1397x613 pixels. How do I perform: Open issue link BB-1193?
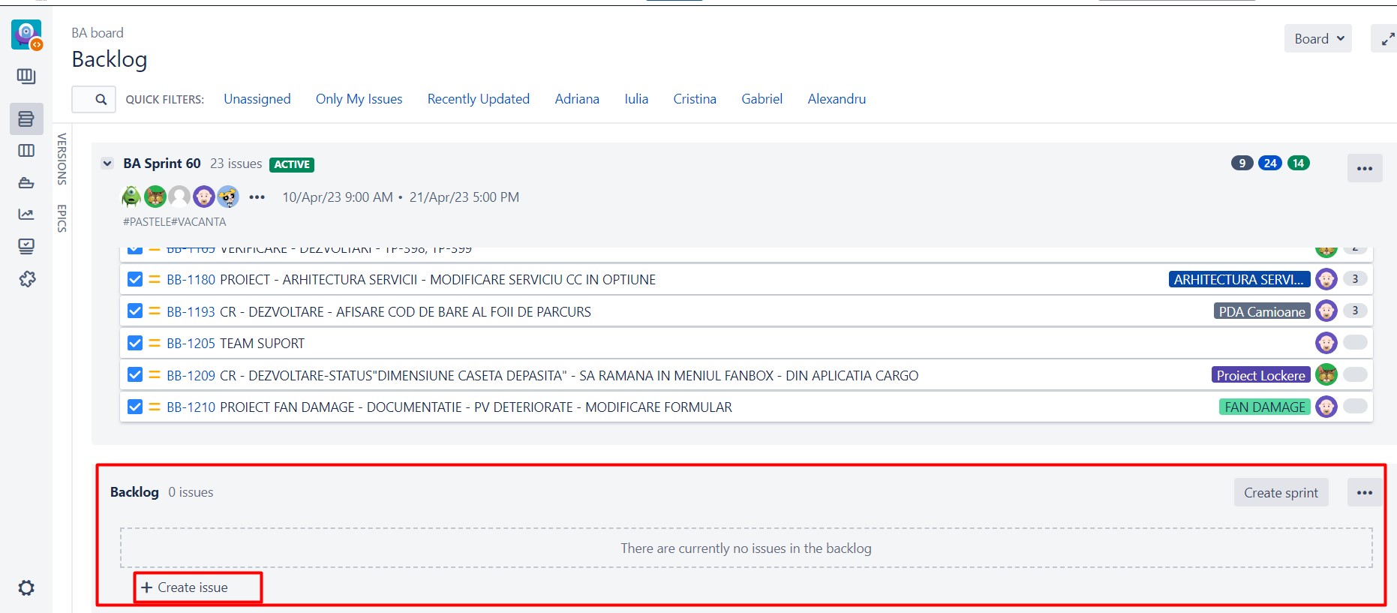coord(191,312)
